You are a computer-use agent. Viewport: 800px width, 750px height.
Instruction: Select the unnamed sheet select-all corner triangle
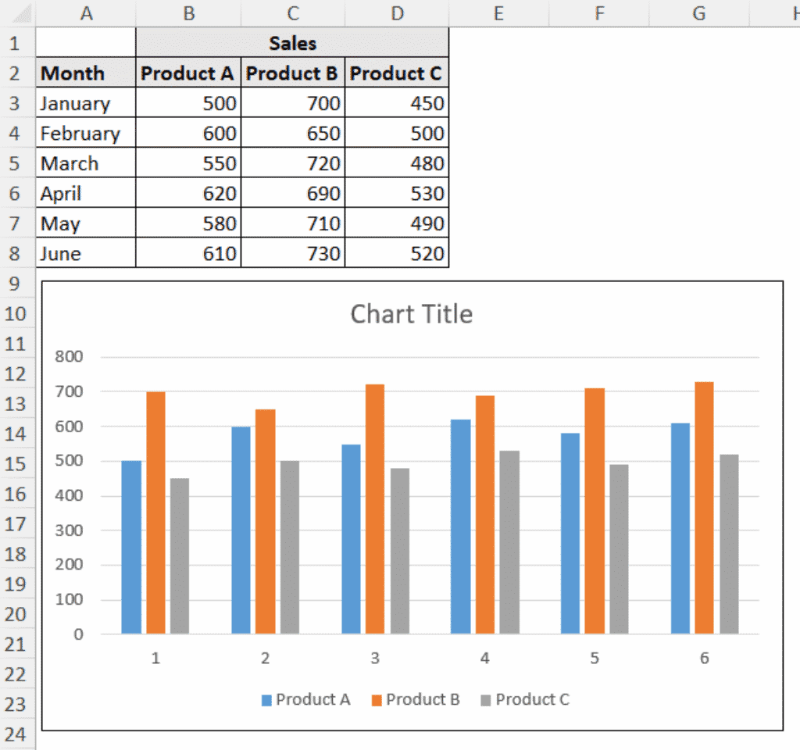coord(23,12)
